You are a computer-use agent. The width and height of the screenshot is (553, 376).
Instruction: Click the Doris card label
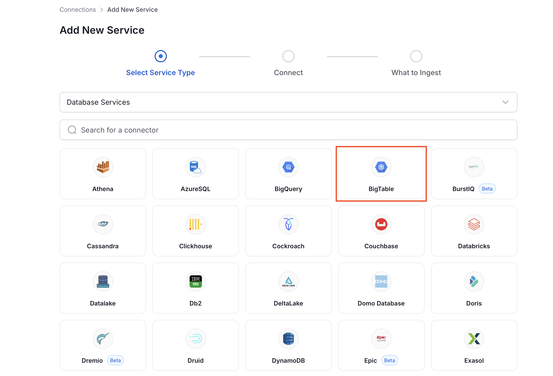[x=474, y=303]
